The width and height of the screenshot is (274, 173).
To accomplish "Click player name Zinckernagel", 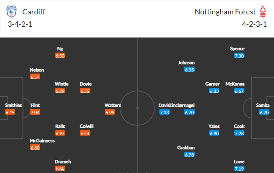I will (182, 105).
